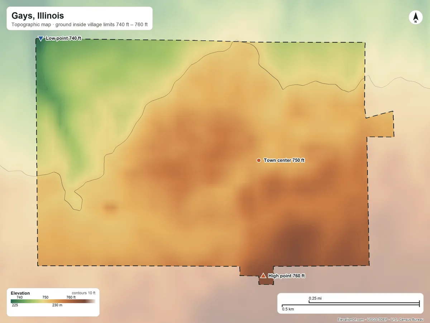The width and height of the screenshot is (430, 323).
Task: Click the 'Gays, Illinois' map title
Action: coord(38,16)
